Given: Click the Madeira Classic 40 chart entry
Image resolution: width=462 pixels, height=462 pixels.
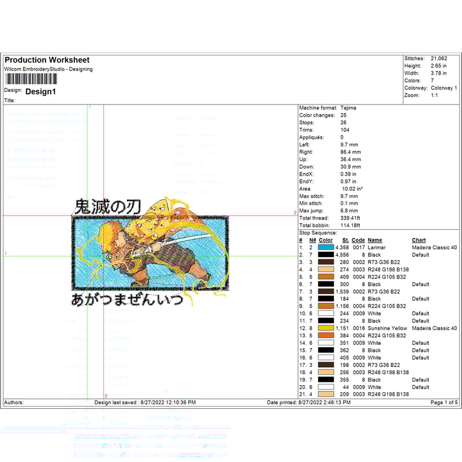Looking at the screenshot, I should click(434, 248).
